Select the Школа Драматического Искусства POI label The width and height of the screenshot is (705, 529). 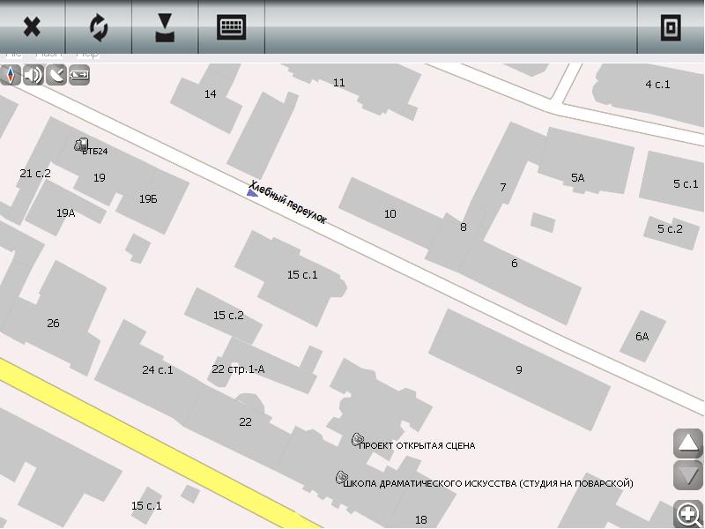coord(488,483)
